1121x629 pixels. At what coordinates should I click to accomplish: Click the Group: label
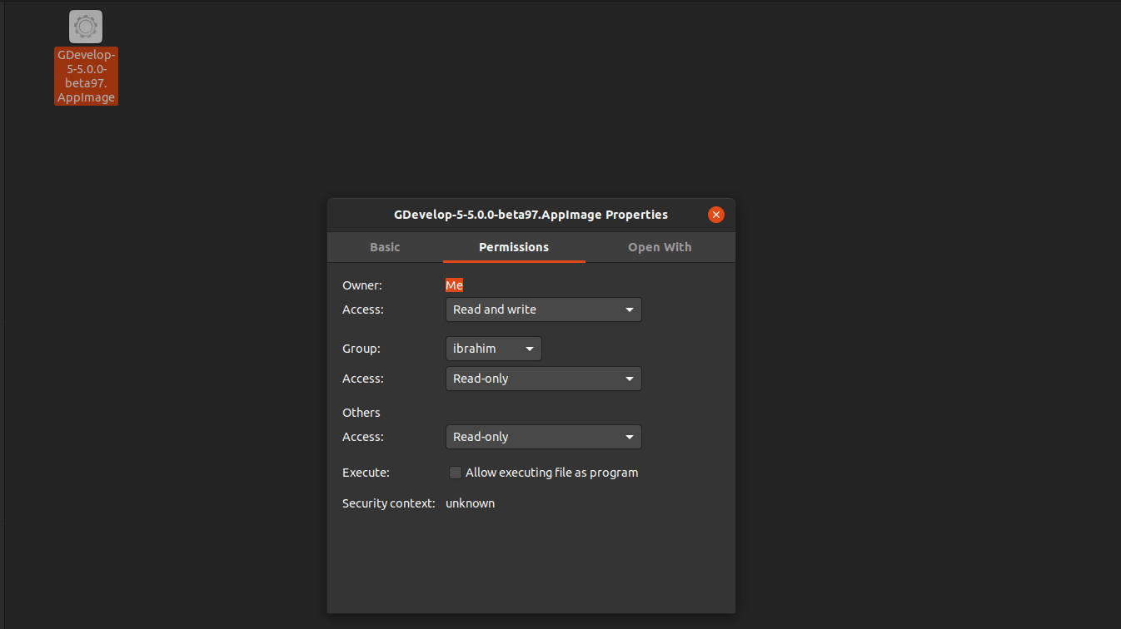coord(361,349)
